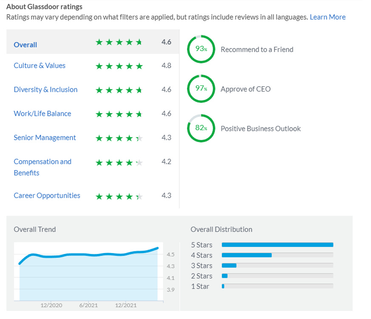Click the 12/2020 axis label
The width and height of the screenshot is (371, 319).
click(51, 305)
